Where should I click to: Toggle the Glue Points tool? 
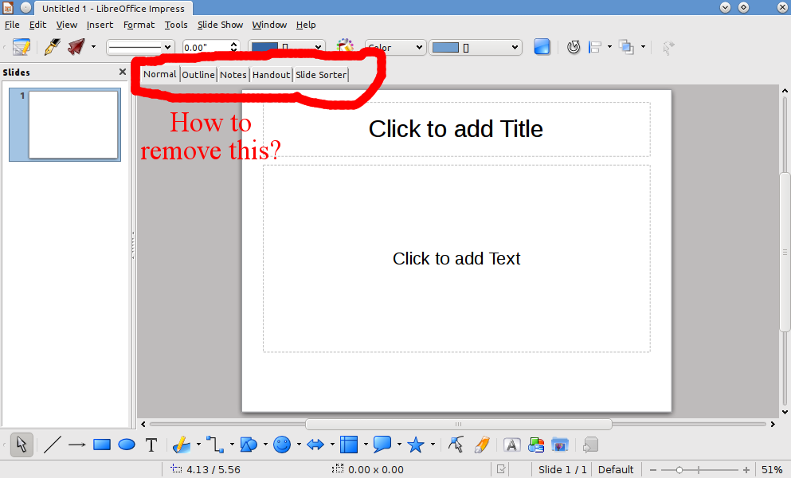pyautogui.click(x=482, y=445)
